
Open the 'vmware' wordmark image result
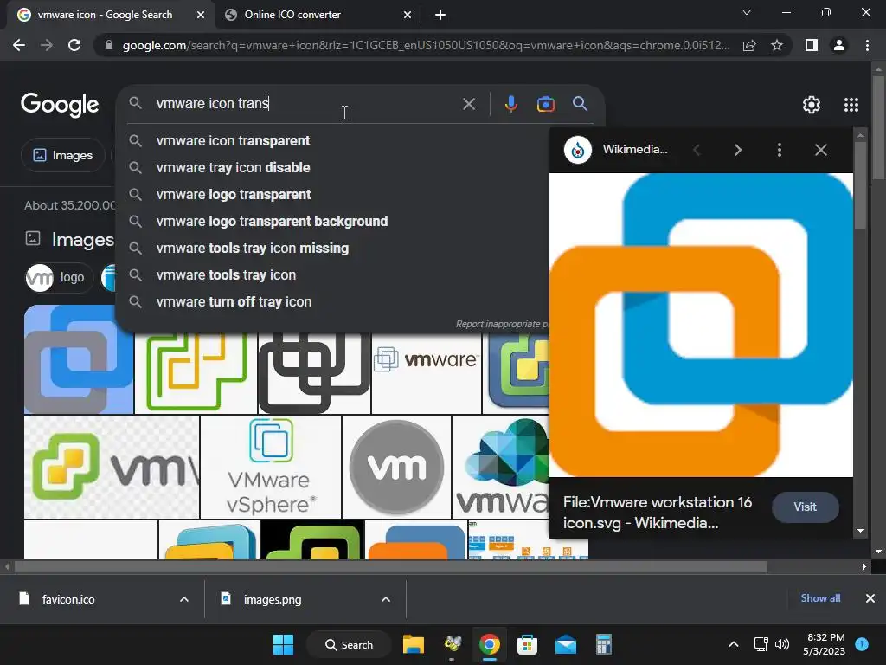427,373
